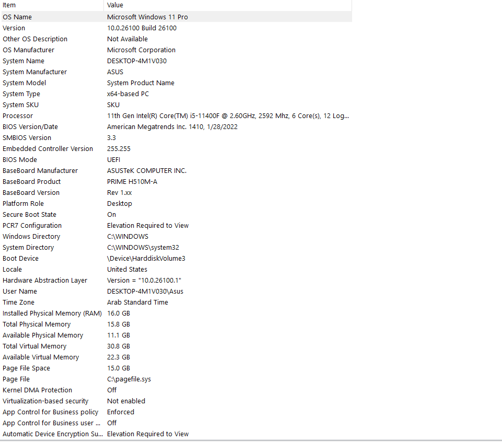Click the Windows Directory item
502x442 pixels.
[x=31, y=236]
